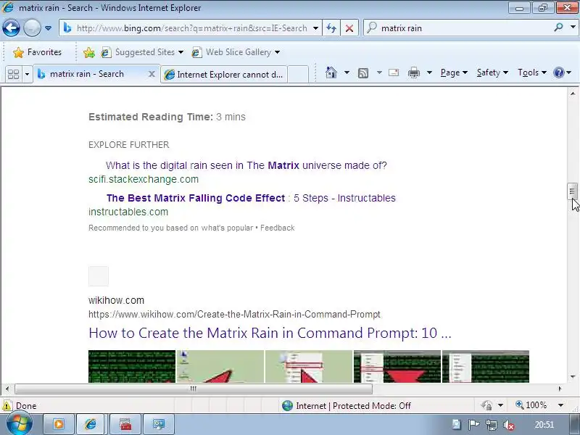The image size is (580, 435).
Task: Expand the Print options dropdown arrow
Action: point(429,72)
